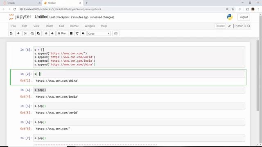
Task: Save notebook with the floppy disk icon
Action: click(11, 33)
